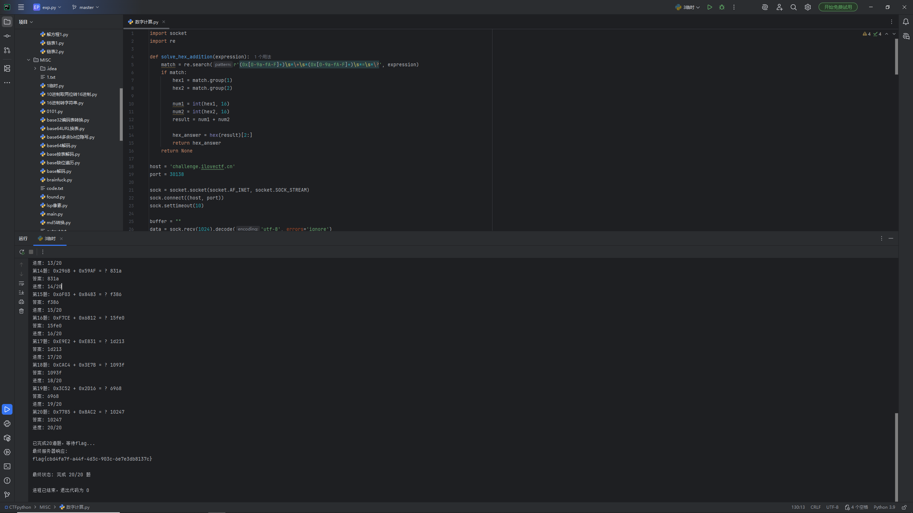This screenshot has width=913, height=513.
Task: Open IDE settings gear
Action: 808,7
